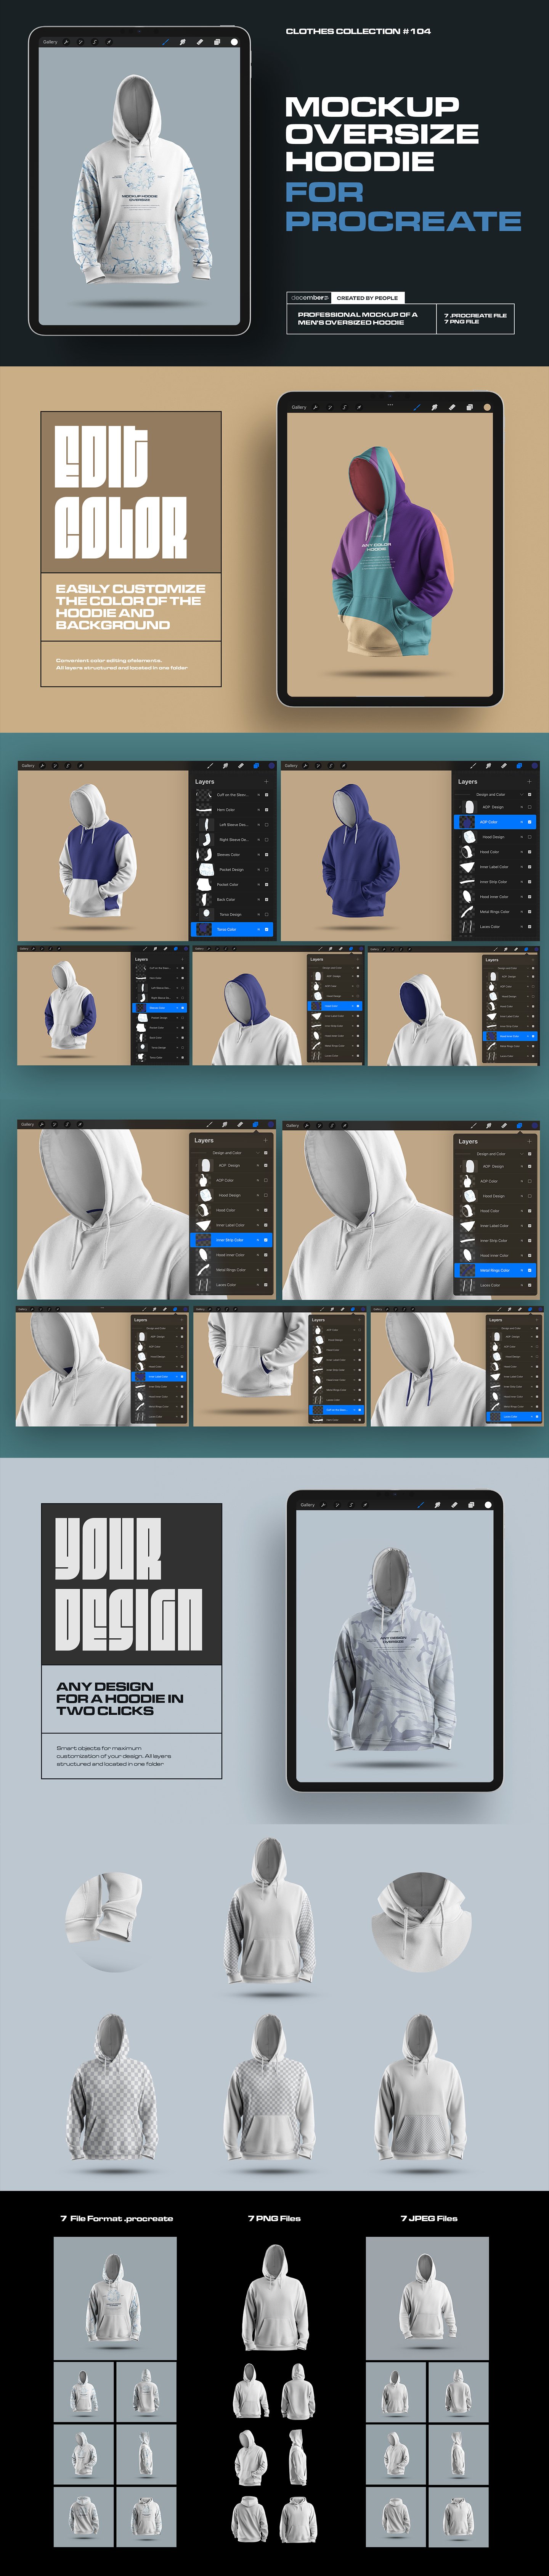Select Hood Inner Color layer above selected Metal Rings Color
The image size is (549, 2576).
pos(495,1255)
